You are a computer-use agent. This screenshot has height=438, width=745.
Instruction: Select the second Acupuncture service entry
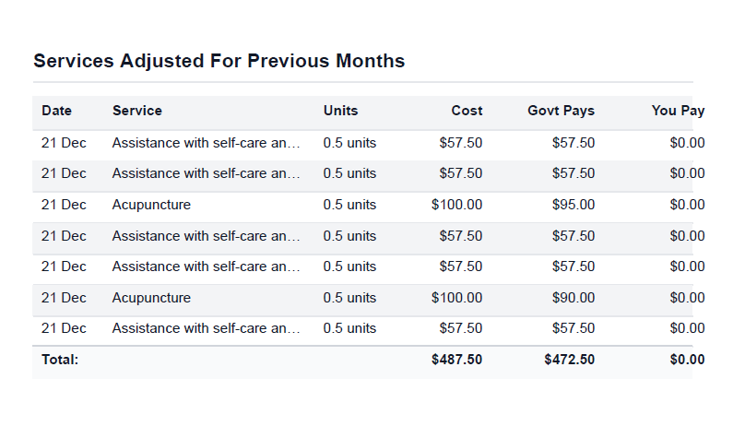pyautogui.click(x=151, y=298)
